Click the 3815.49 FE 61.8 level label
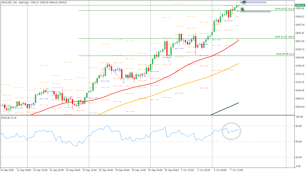This screenshot has height=173, width=308. coord(285,54)
